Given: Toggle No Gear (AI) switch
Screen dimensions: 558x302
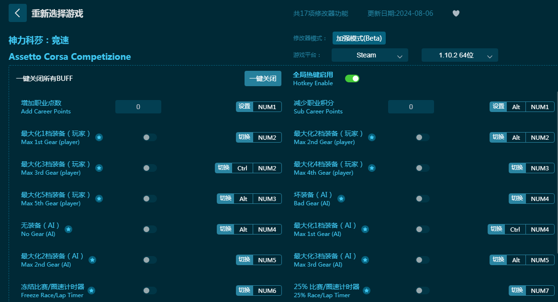Looking at the screenshot, I should tap(150, 229).
